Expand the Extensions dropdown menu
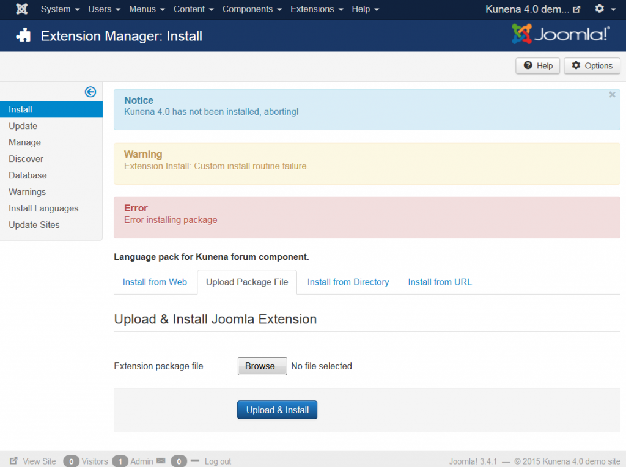626x467 pixels. pos(317,9)
